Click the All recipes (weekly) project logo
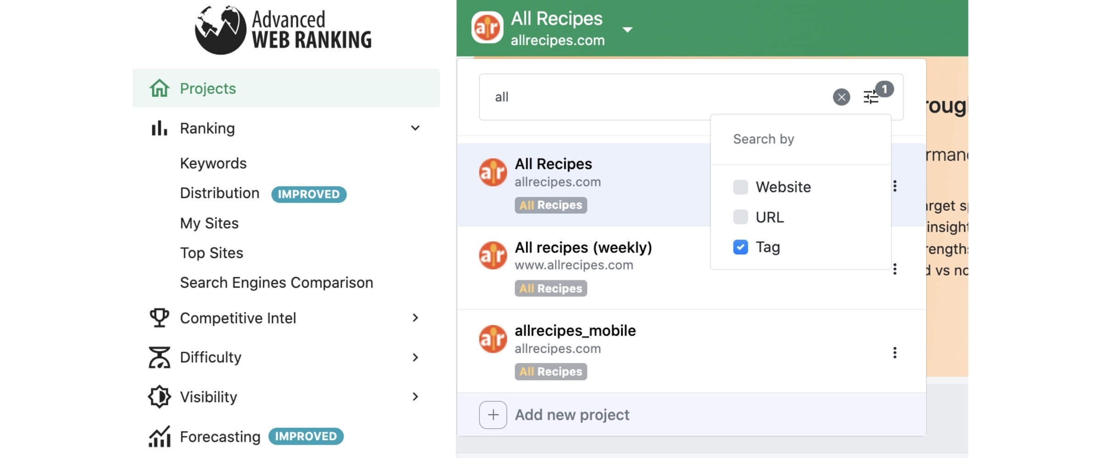The height and width of the screenshot is (458, 1101). pos(493,256)
